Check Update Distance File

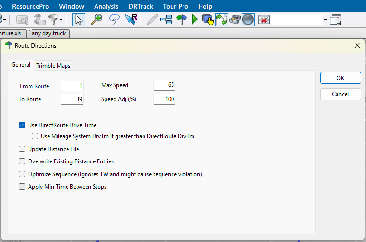point(22,149)
